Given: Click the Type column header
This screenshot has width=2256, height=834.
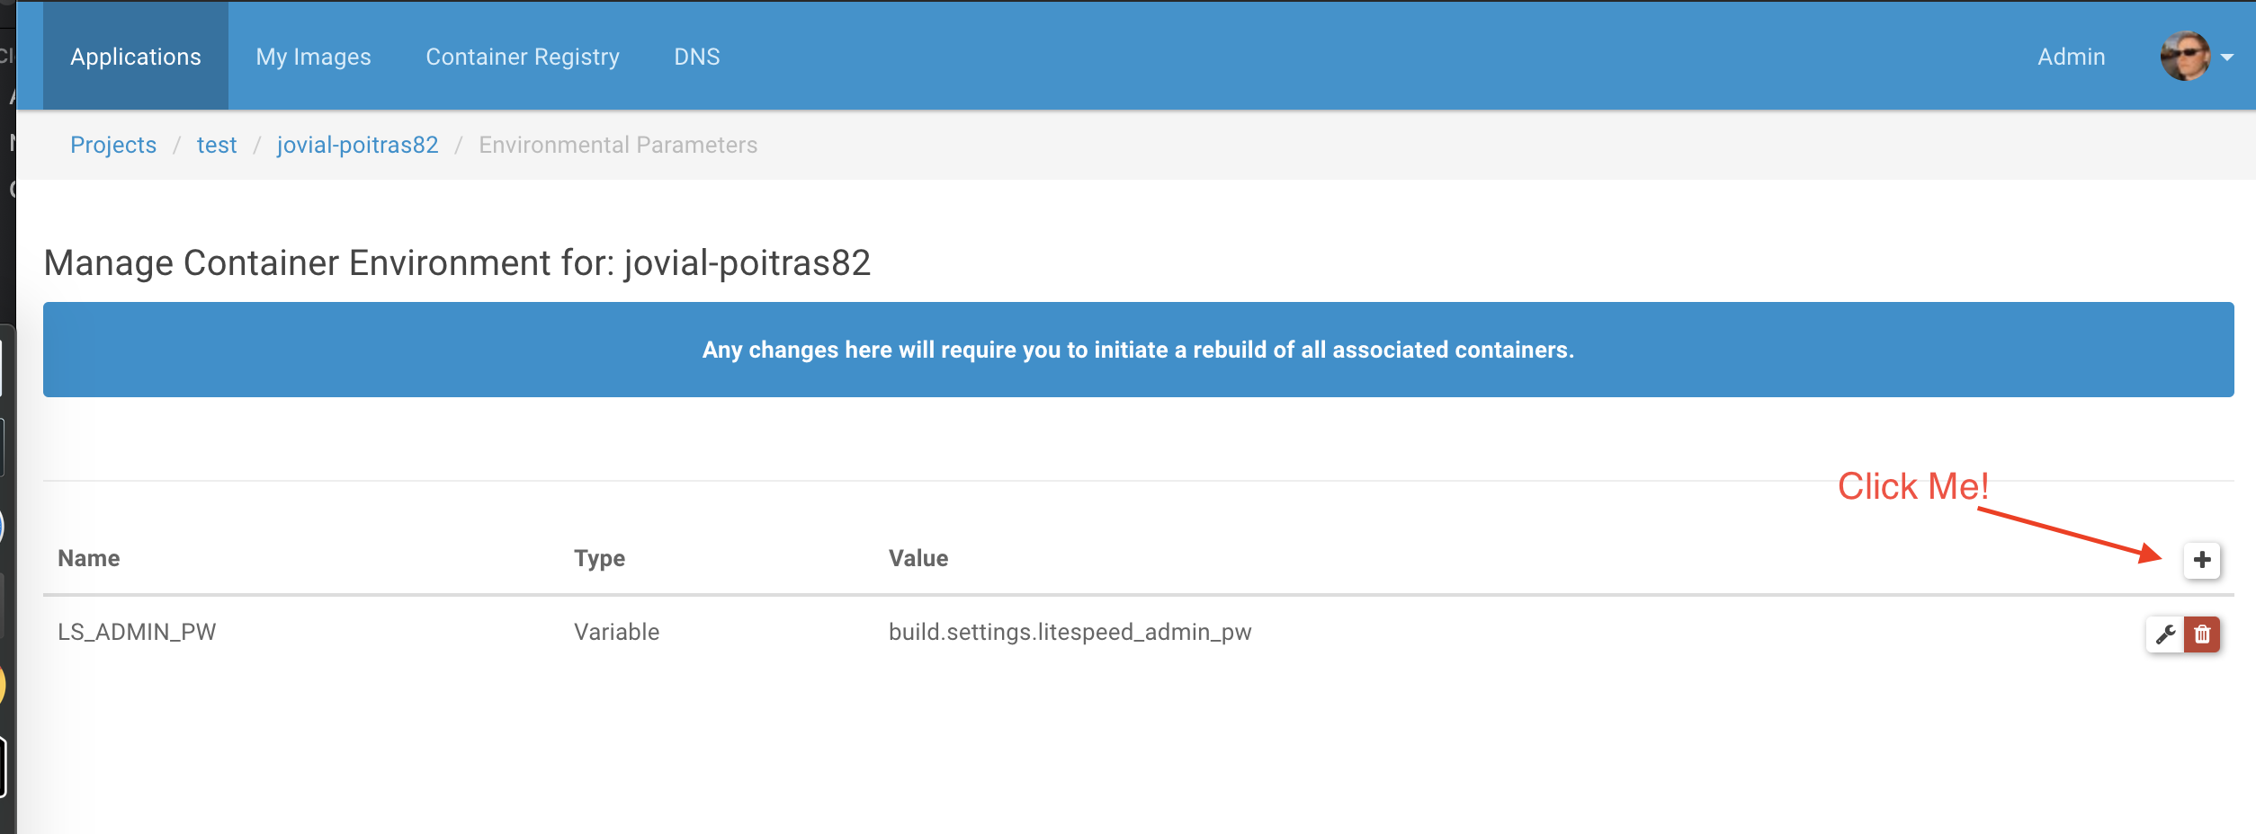Looking at the screenshot, I should point(600,558).
